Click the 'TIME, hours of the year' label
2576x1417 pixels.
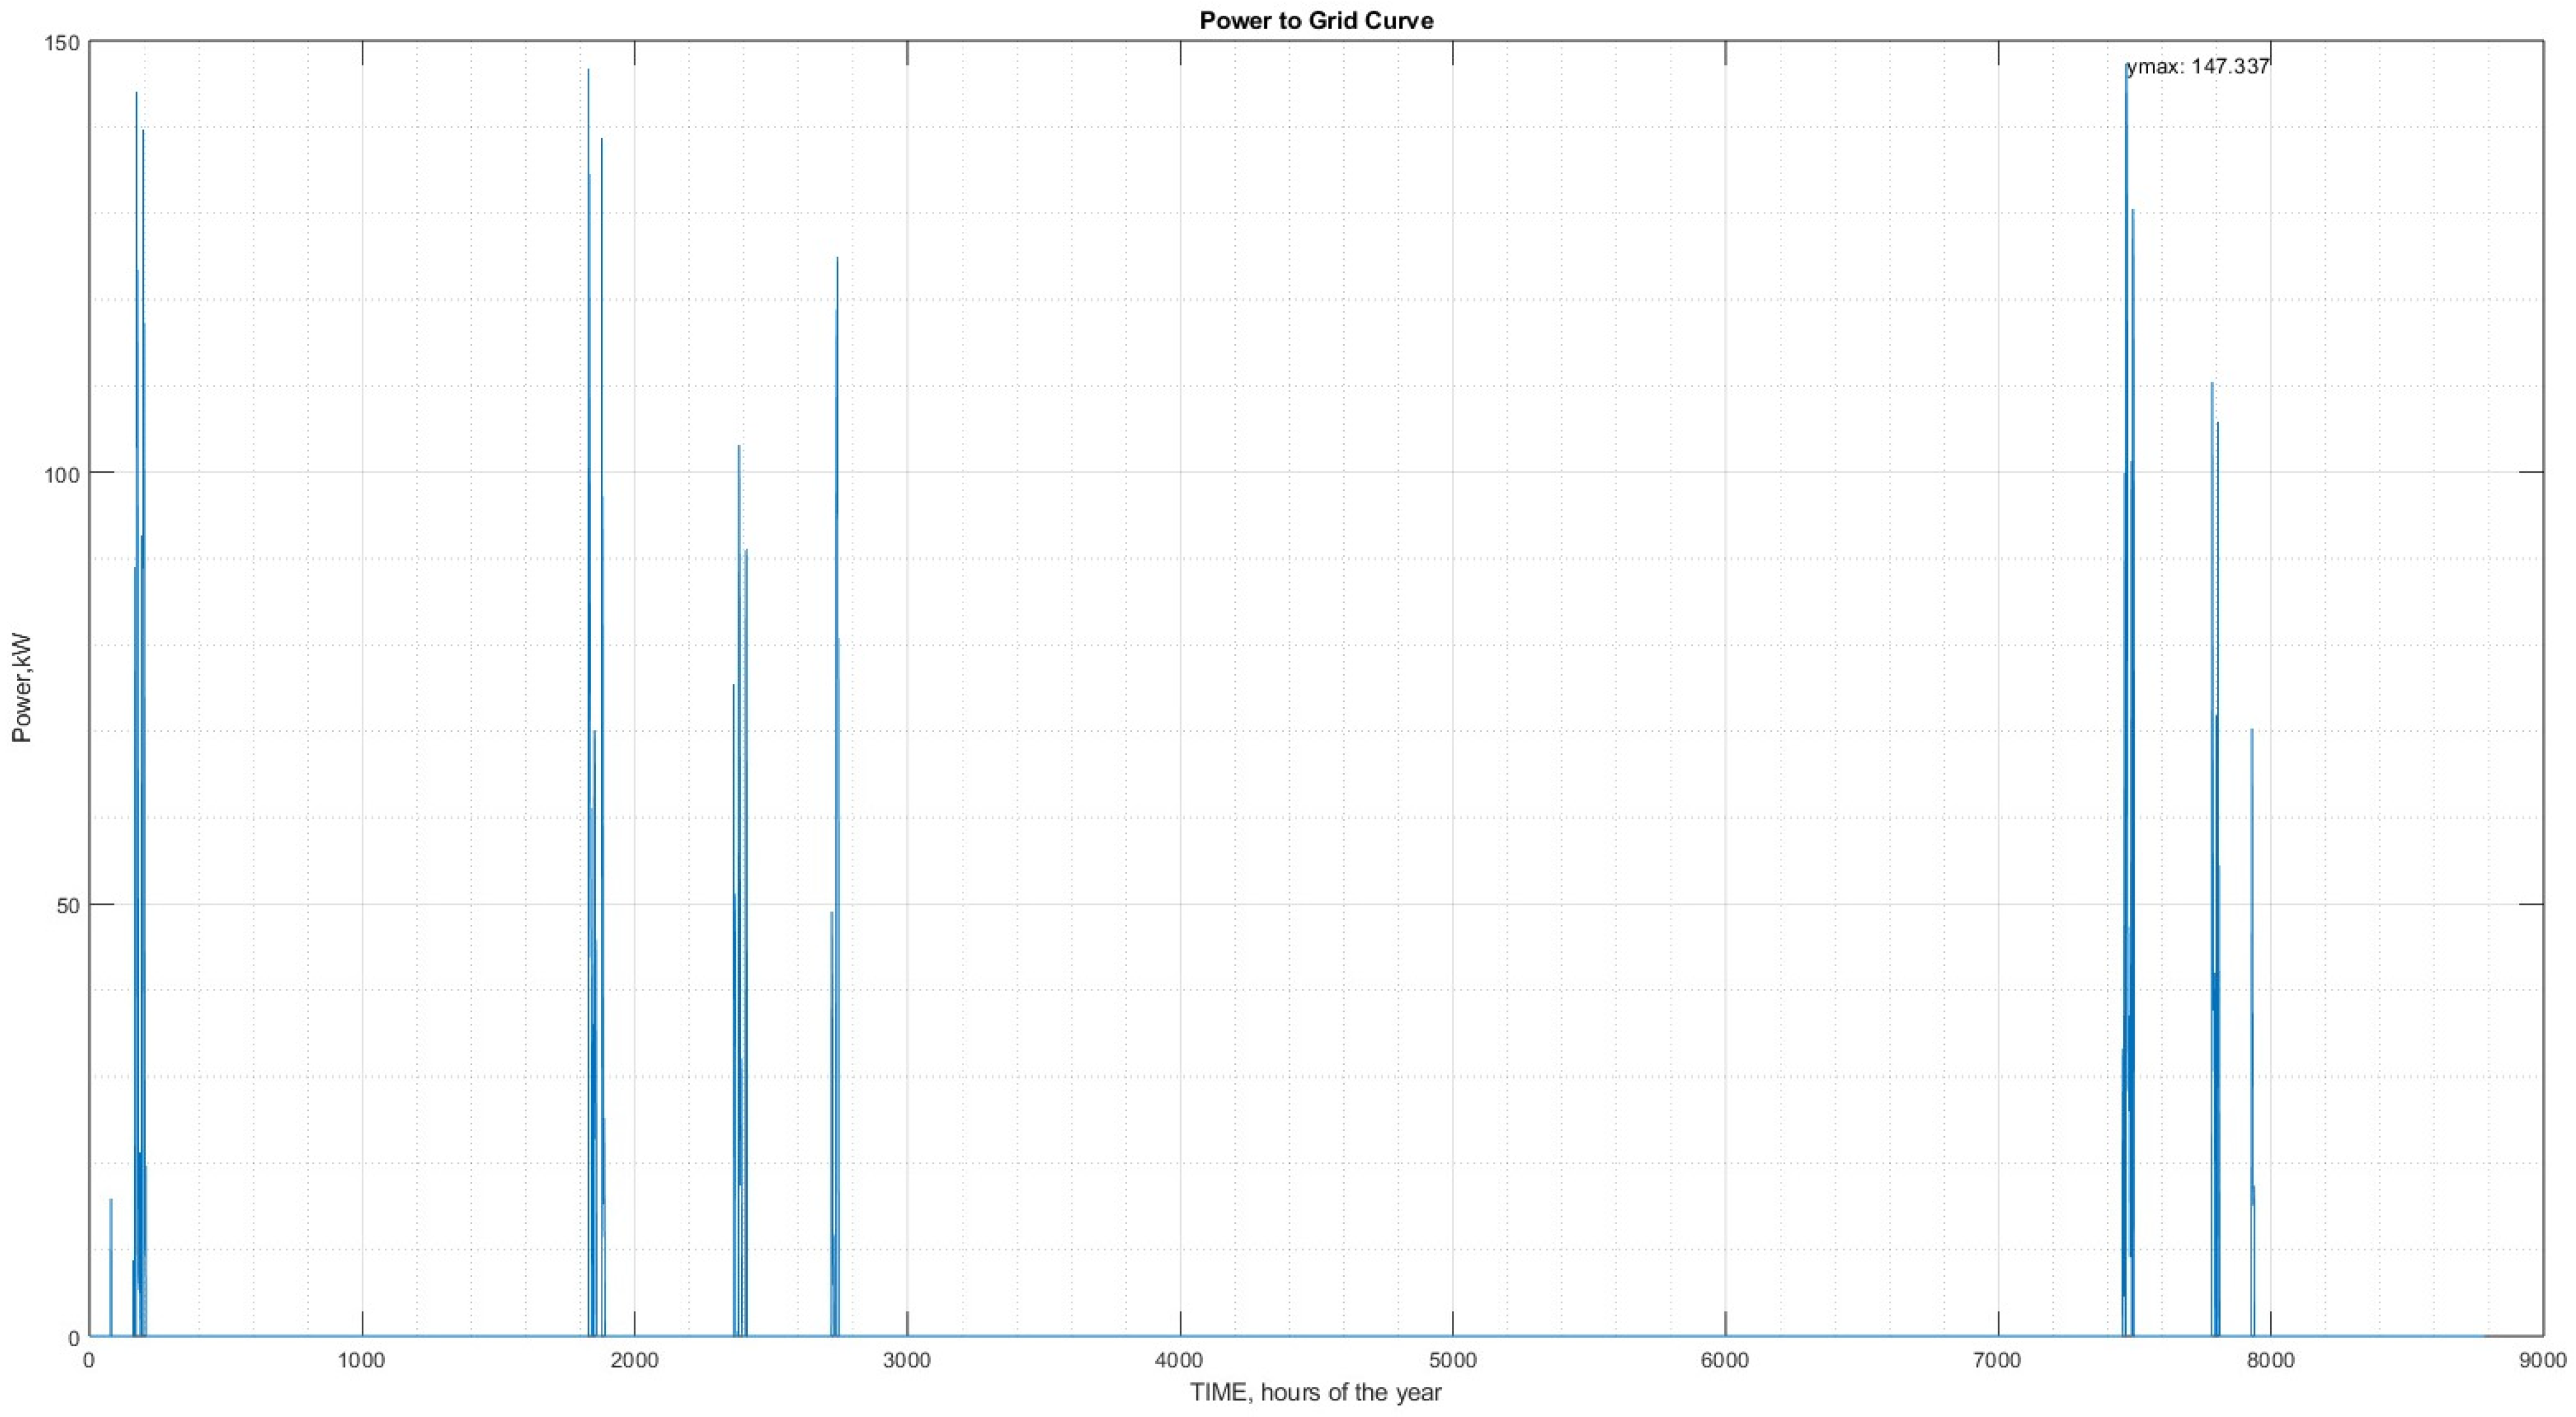click(x=1316, y=1391)
